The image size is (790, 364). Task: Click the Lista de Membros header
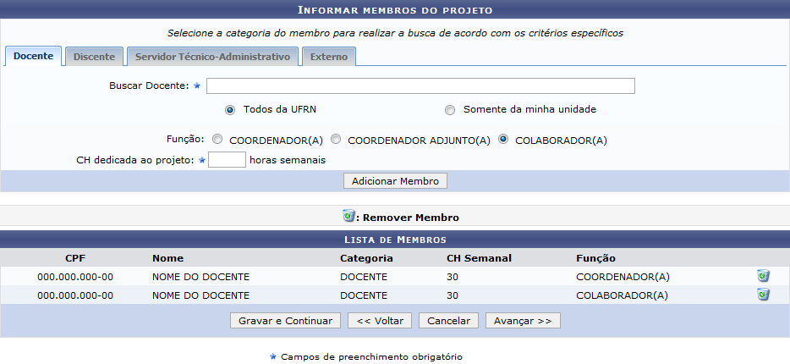395,240
